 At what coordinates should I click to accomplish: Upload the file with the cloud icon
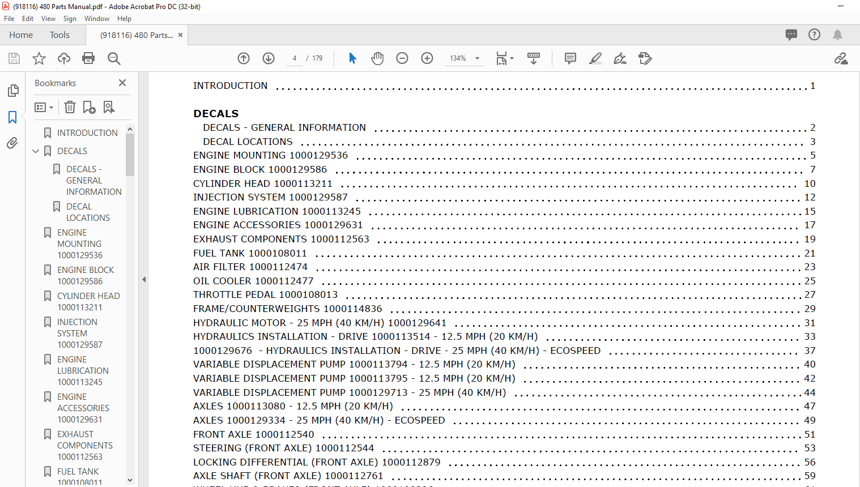click(64, 58)
